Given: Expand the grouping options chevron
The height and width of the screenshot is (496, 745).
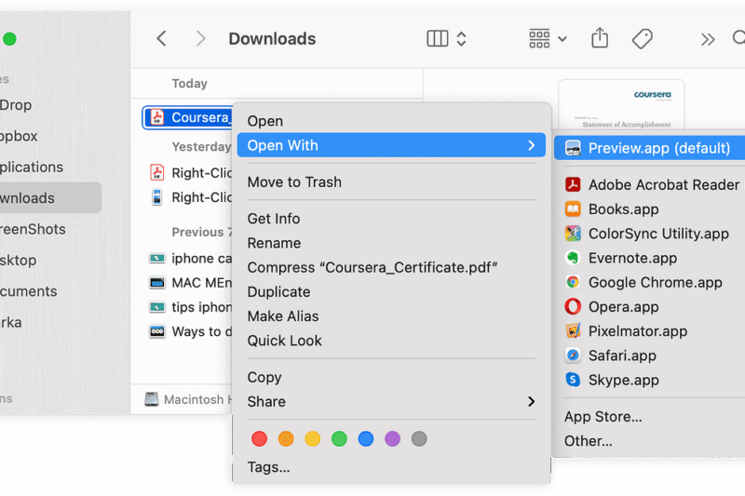Looking at the screenshot, I should click(562, 39).
